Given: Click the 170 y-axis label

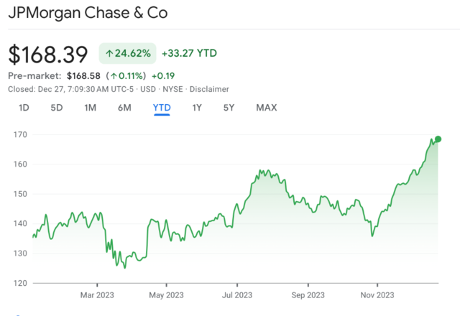Looking at the screenshot, I should (x=20, y=134).
